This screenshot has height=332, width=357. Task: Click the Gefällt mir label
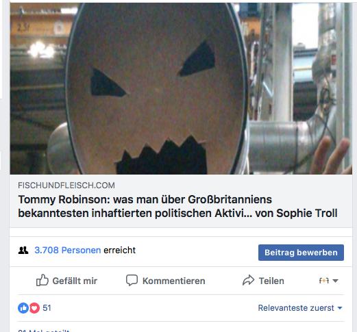(x=75, y=281)
